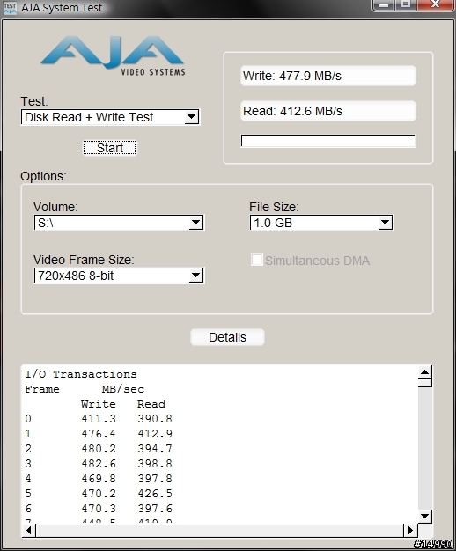The image size is (456, 551).
Task: Click the log scroll down arrow
Action: click(x=424, y=516)
